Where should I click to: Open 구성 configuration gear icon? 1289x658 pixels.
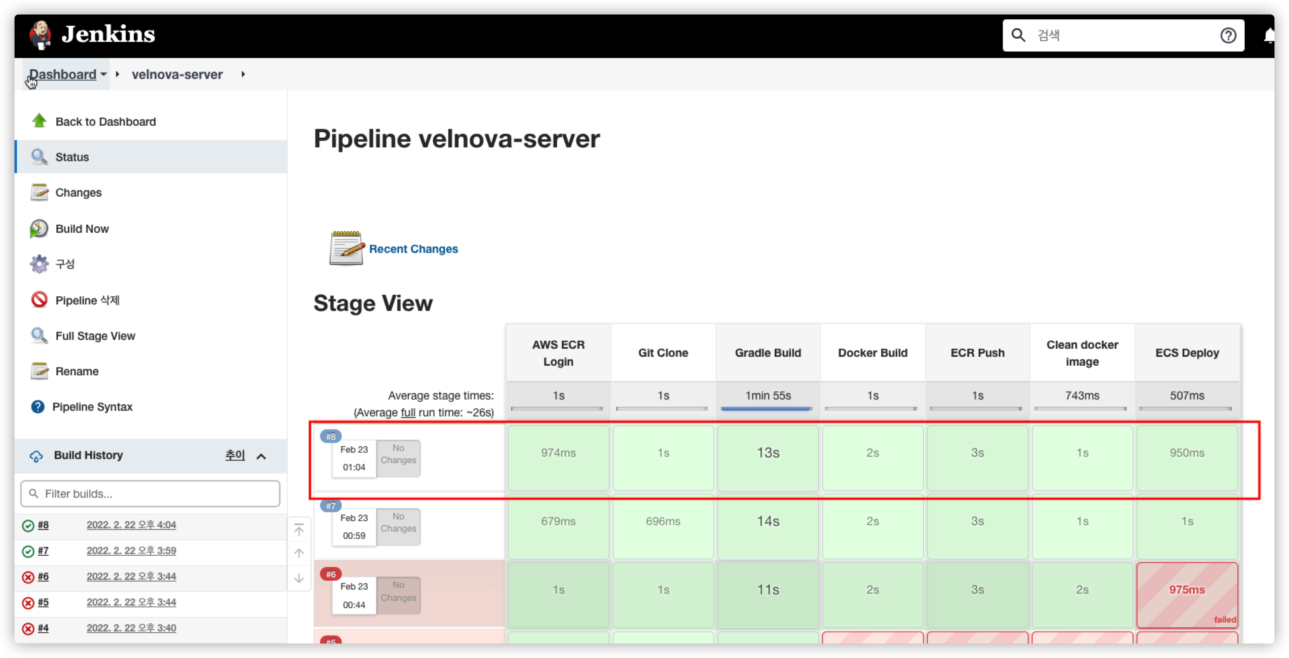[39, 263]
